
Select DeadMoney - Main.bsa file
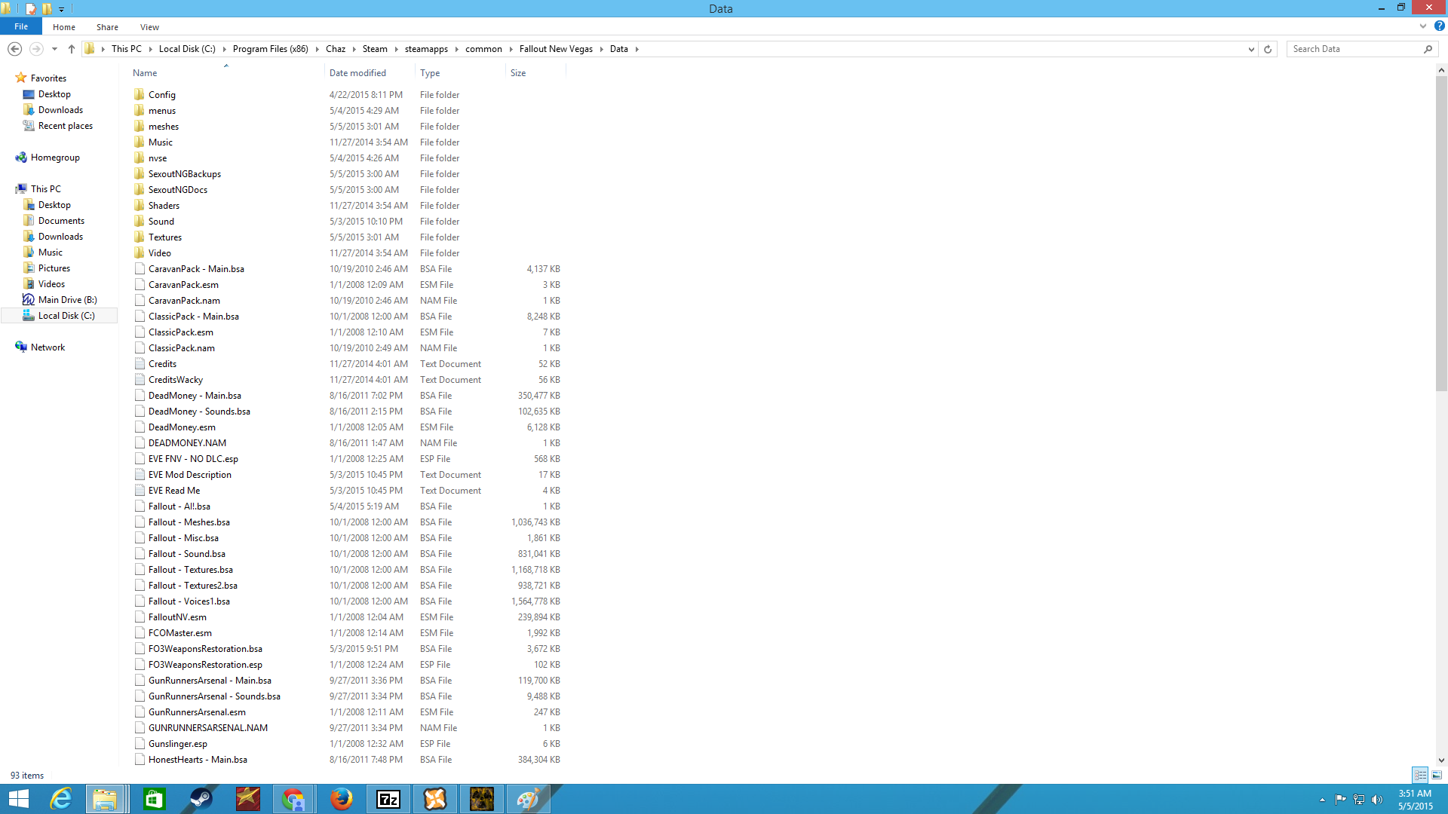pyautogui.click(x=195, y=396)
